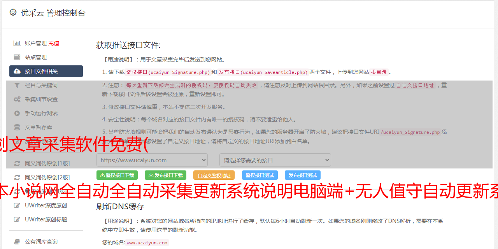Click the green 鉴权接口下载 button
Viewport: 498px width, 249px height.
point(117,175)
